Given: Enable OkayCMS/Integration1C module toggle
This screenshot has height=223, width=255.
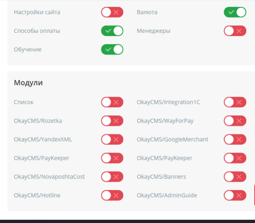Looking at the screenshot, I should (235, 102).
